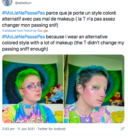Image resolution: width=128 pixels, height=139 pixels.
Task: Click the blue choker in the left photo
Action: point(29,105)
